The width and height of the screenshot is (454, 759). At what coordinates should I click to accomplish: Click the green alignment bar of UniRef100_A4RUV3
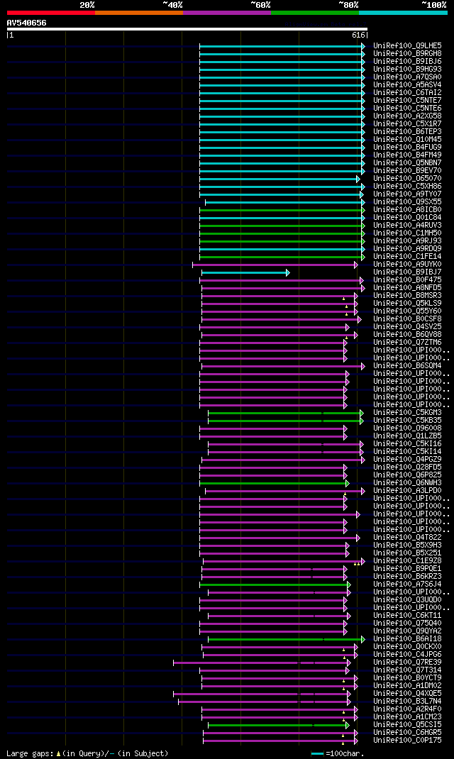[282, 226]
